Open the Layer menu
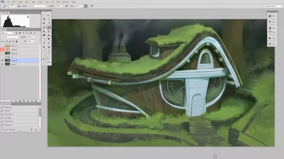This screenshot has width=284, height=159. pos(27,2)
